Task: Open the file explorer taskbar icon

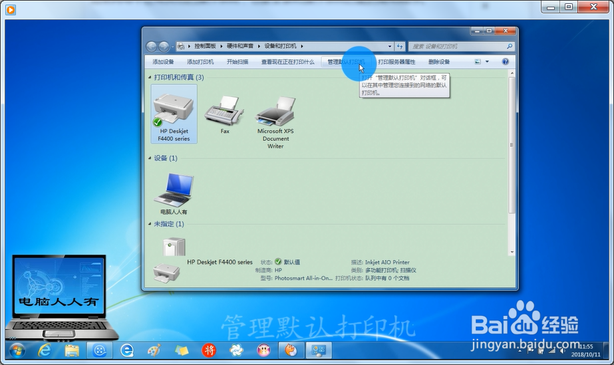Action: [72, 350]
